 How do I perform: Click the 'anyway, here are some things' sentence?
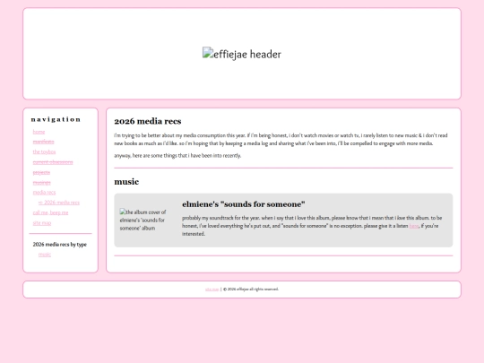[177, 156]
